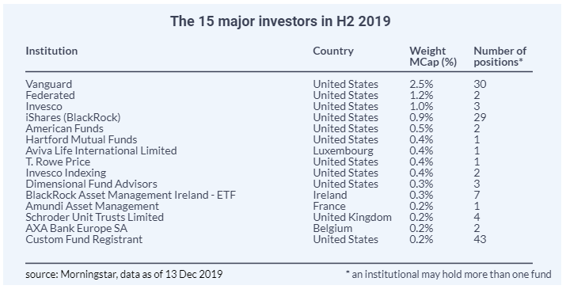Select Amundi Asset Management
The image size is (566, 289).
(x=92, y=207)
